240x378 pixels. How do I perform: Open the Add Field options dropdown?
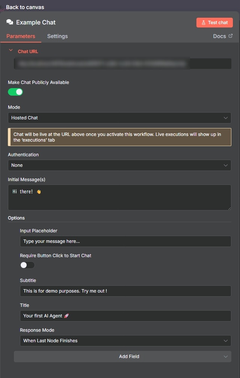click(x=122, y=357)
